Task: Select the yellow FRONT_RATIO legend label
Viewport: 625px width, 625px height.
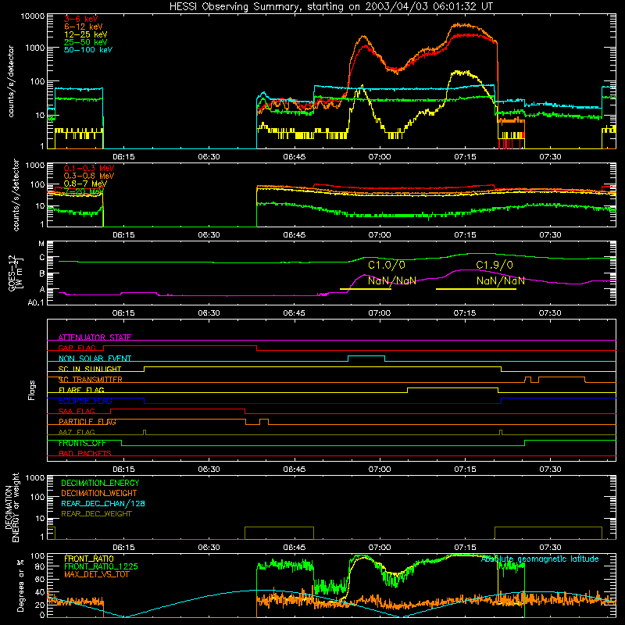Action: [89, 559]
